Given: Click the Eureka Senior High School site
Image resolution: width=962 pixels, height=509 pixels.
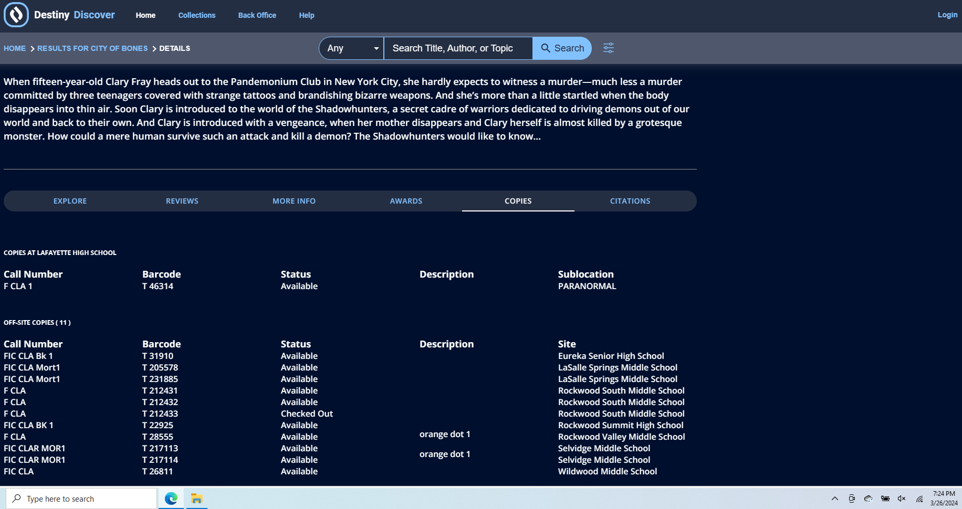Looking at the screenshot, I should [x=611, y=356].
